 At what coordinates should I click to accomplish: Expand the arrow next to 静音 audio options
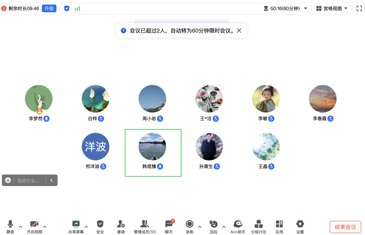point(21,227)
